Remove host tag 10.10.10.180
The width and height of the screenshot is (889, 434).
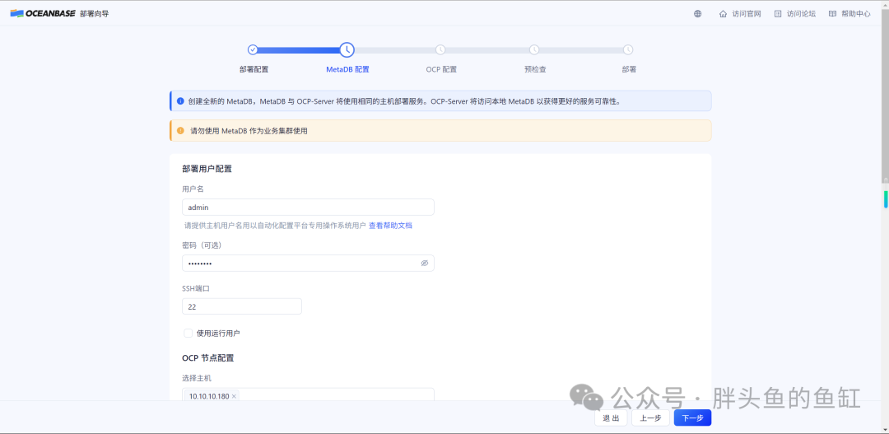[x=234, y=397]
